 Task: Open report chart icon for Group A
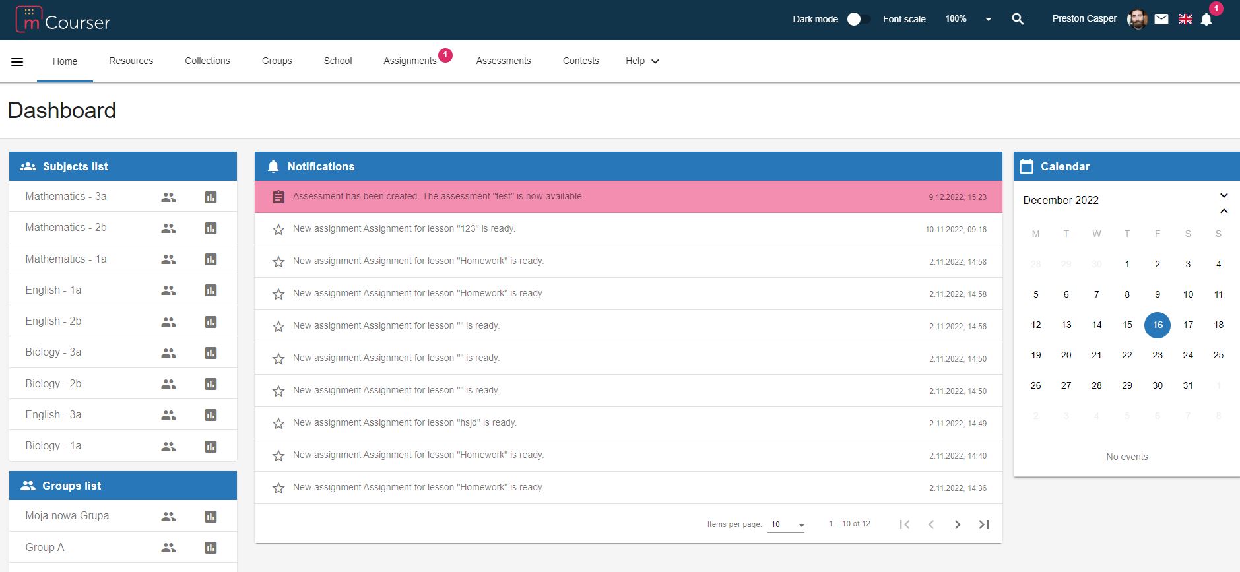(211, 548)
